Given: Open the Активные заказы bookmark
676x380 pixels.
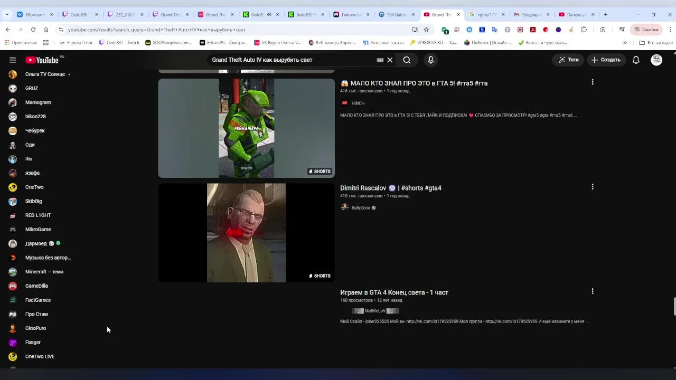Looking at the screenshot, I should [383, 43].
